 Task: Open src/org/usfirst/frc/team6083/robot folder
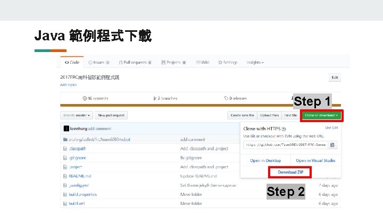pyautogui.click(x=99, y=140)
